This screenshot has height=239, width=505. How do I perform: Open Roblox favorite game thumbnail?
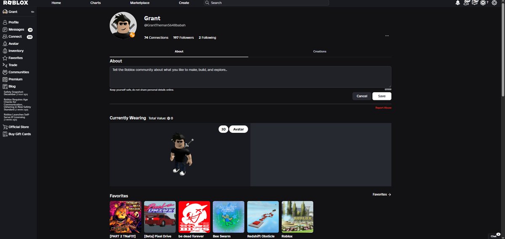[x=298, y=217]
